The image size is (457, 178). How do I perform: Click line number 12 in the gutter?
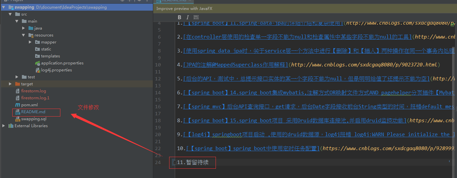point(158,79)
